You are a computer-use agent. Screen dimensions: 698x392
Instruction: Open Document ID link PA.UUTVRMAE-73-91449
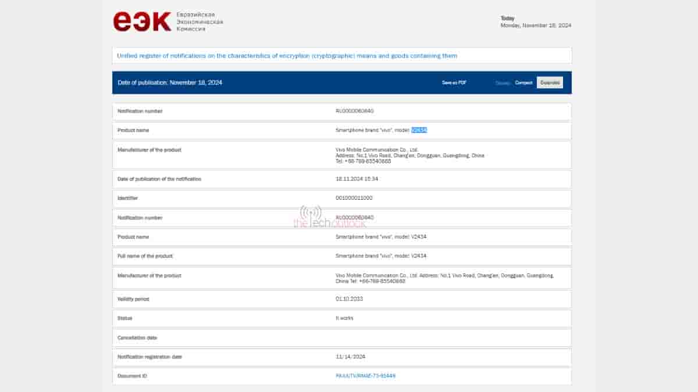pos(365,376)
